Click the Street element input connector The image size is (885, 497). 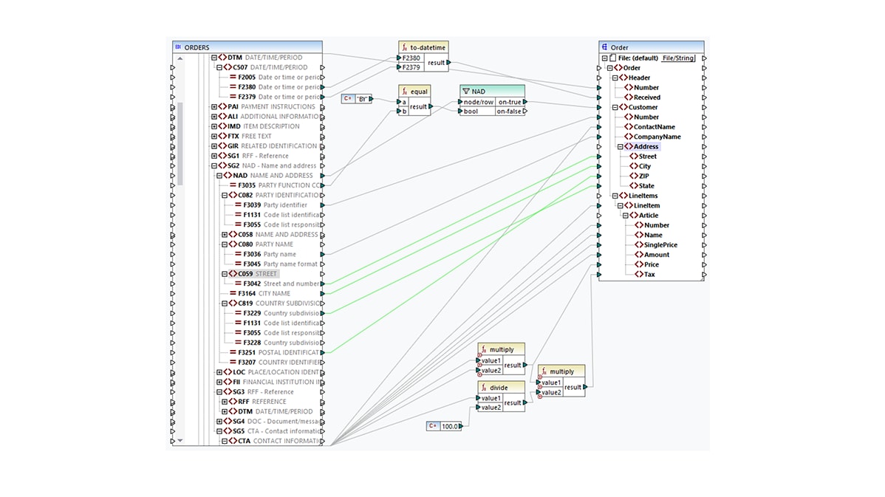coord(599,157)
